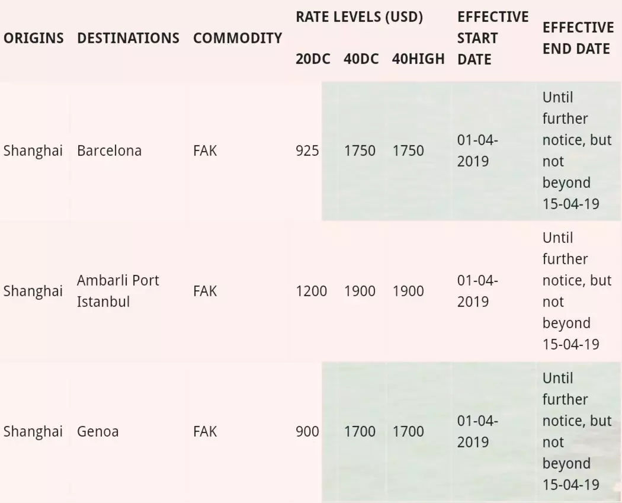Click the Barcelona row's 01-04-2019 start date

[x=477, y=150]
